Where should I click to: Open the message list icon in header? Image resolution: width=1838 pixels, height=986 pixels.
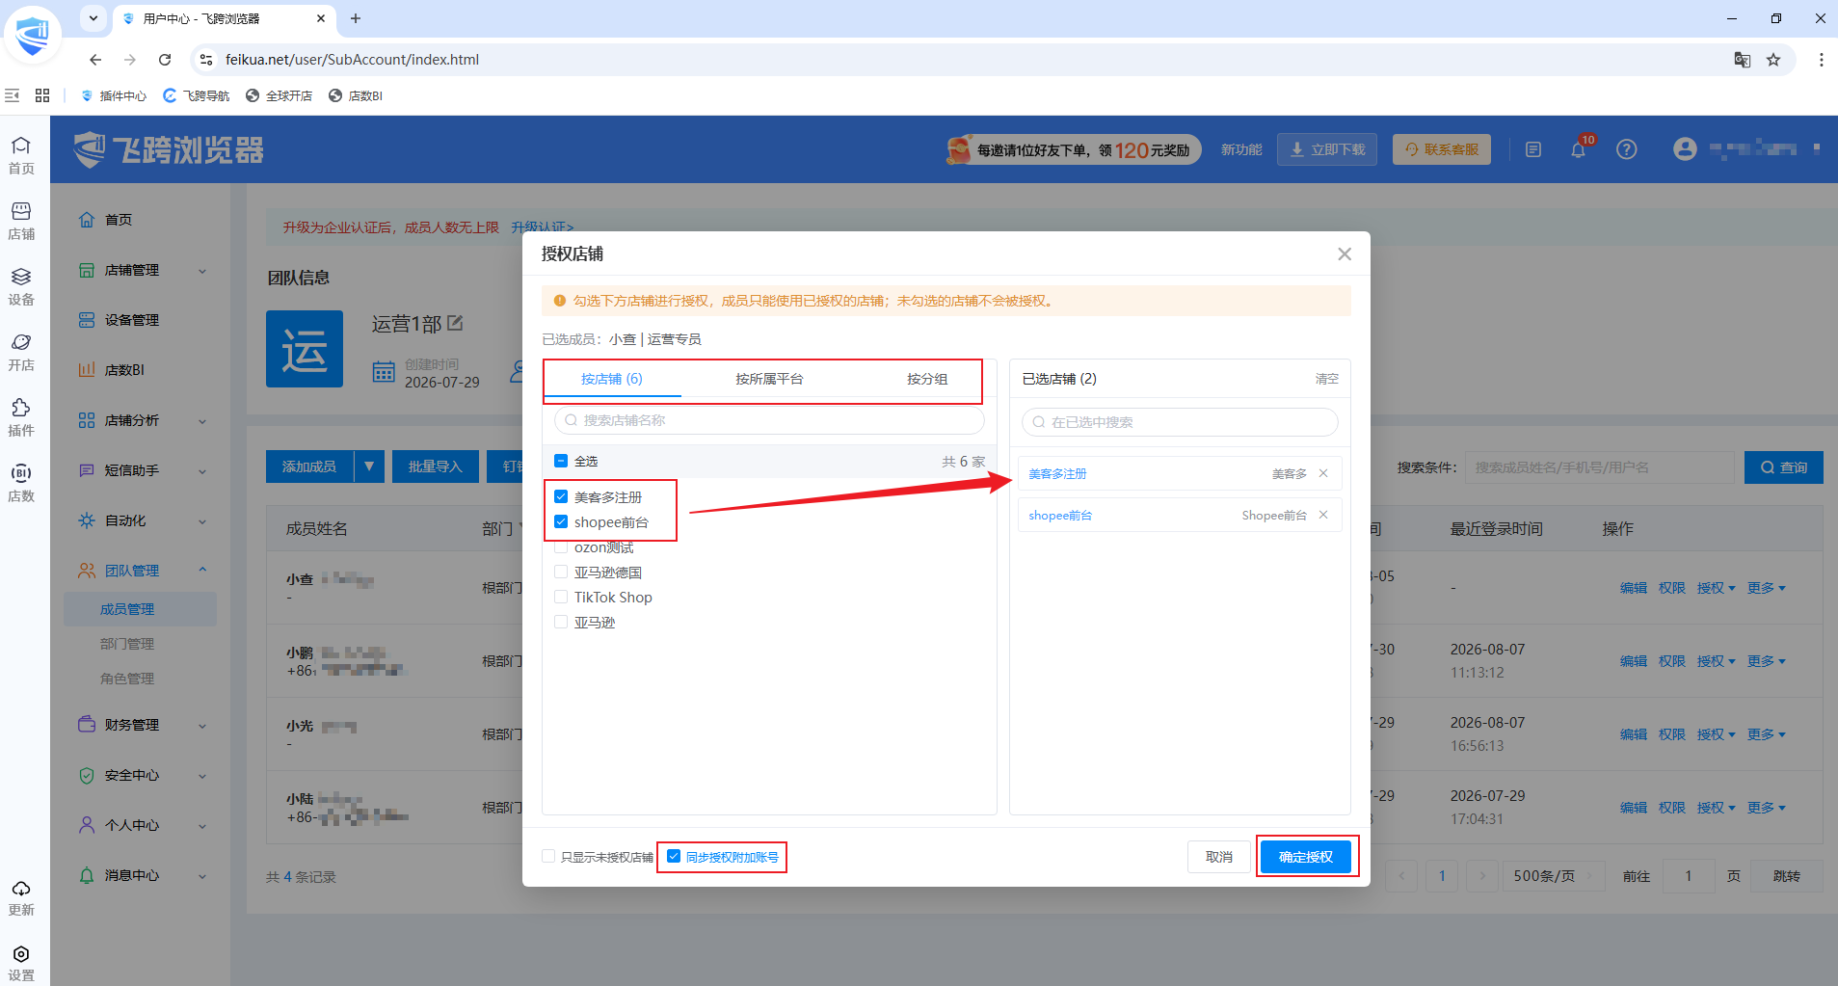point(1533,149)
